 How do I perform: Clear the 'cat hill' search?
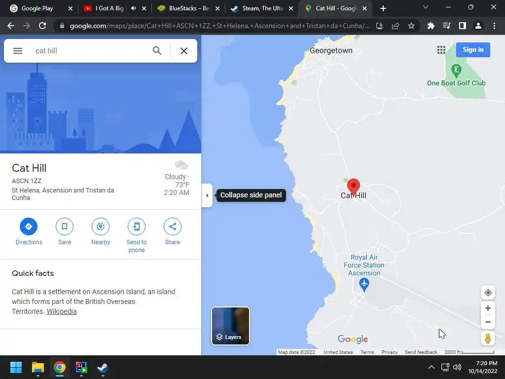[x=184, y=51]
